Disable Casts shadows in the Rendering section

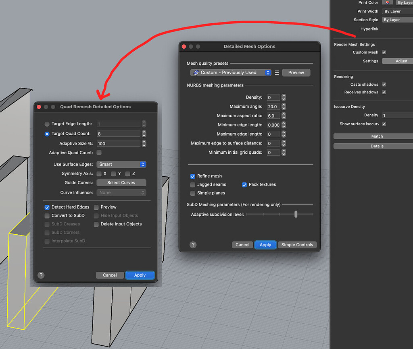click(x=384, y=84)
